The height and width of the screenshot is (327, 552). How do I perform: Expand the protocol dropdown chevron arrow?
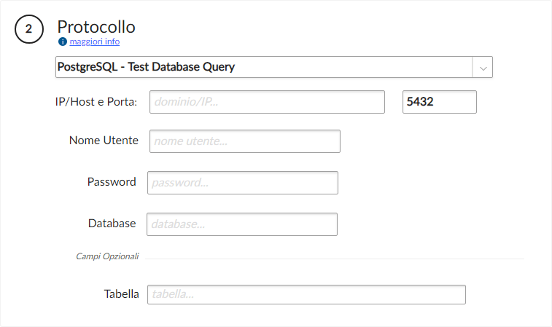point(483,67)
